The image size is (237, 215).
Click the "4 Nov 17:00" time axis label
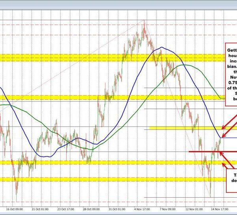coord(142,209)
